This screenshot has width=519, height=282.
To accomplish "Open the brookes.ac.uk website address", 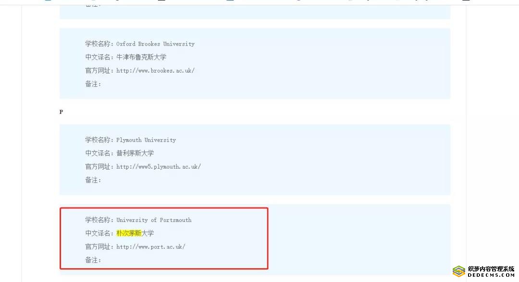I will 155,71.
